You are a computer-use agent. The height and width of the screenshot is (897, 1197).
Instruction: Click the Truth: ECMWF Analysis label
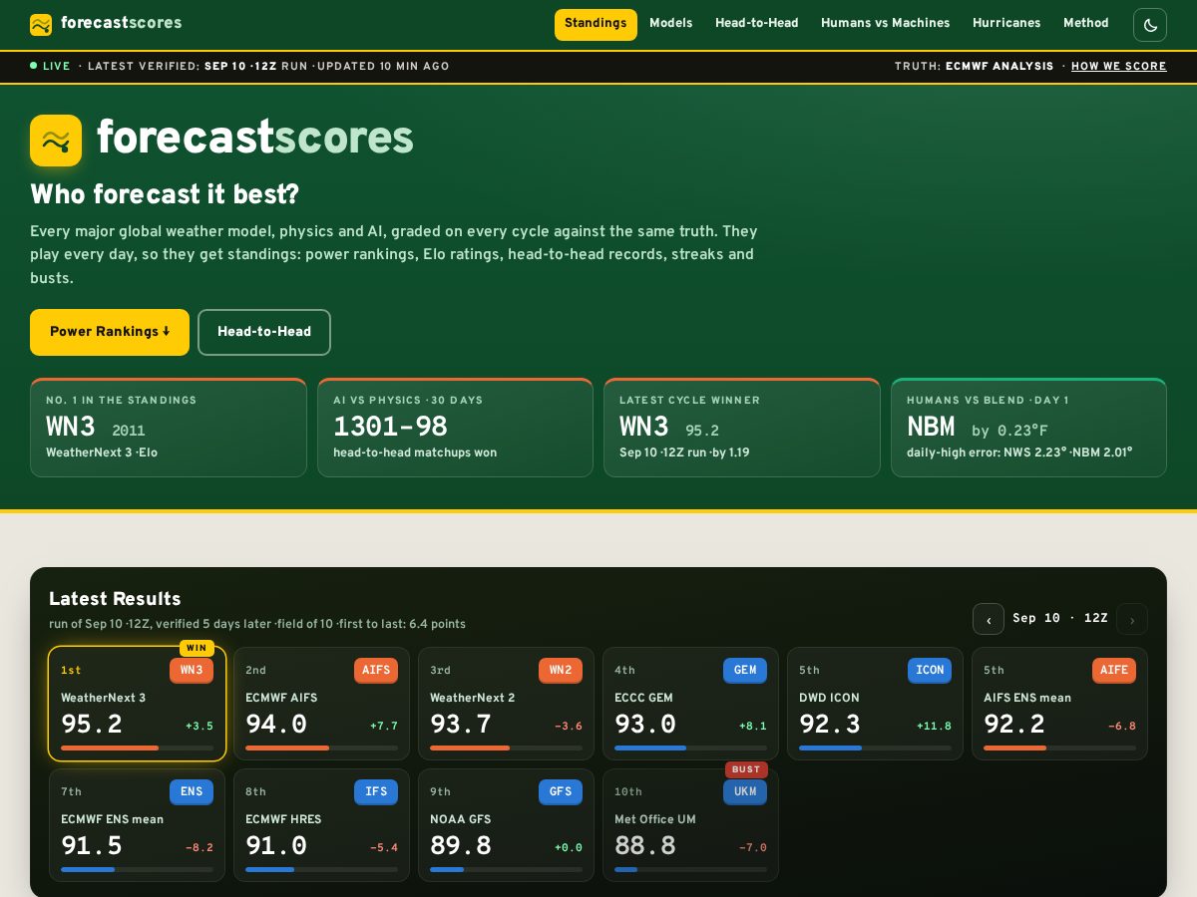(974, 67)
